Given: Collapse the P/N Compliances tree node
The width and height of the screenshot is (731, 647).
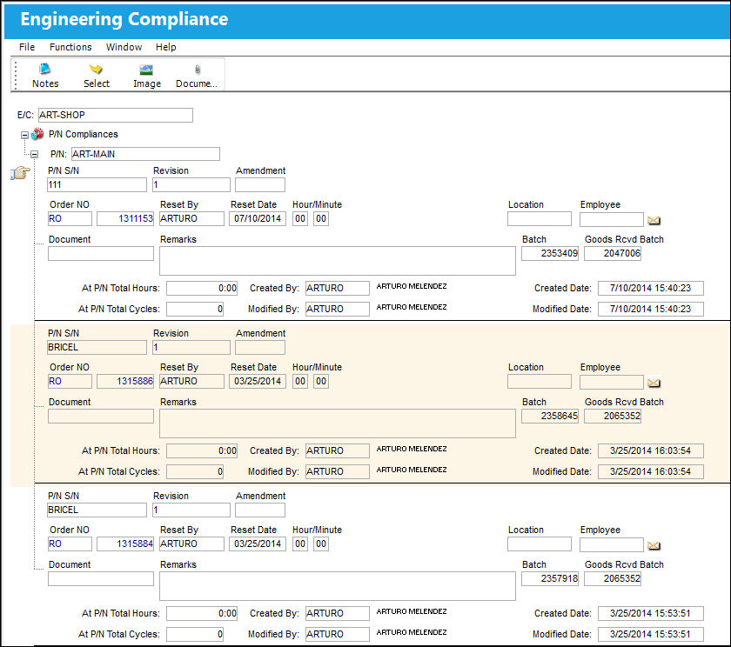Looking at the screenshot, I should coord(24,135).
